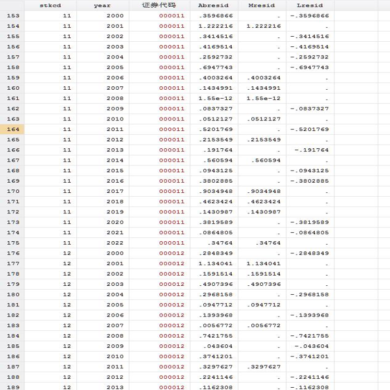
Task: Click Mresid value .2153549
Action: point(264,139)
